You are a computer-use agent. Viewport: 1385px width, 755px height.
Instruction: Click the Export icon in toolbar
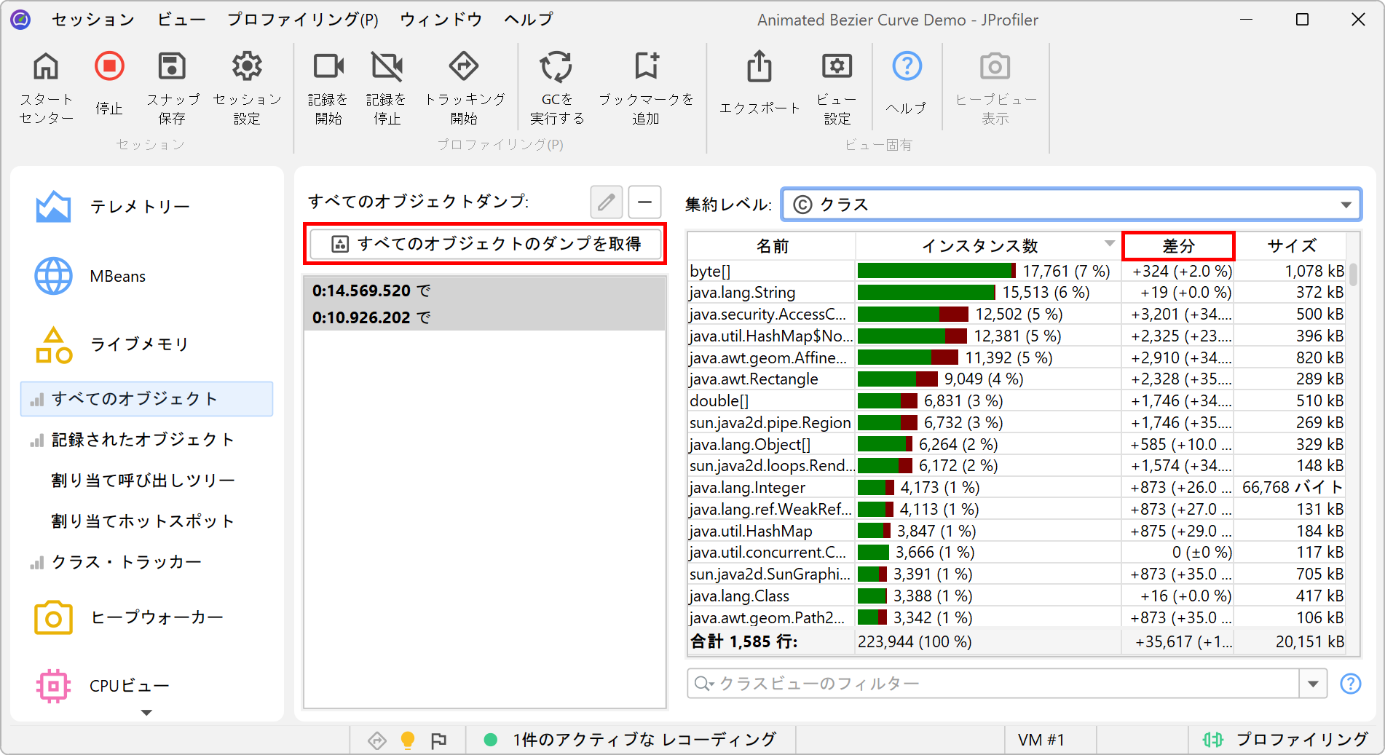(x=759, y=67)
